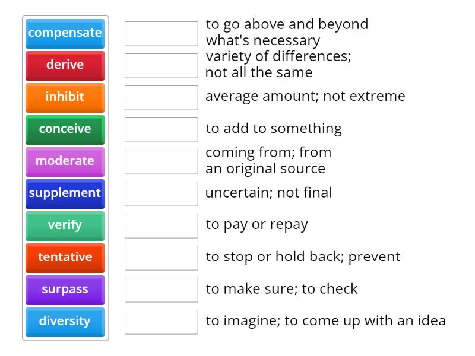The image size is (475, 356).
Task: Select box beside 'to stop or hold back; prevent'
Action: point(161,258)
